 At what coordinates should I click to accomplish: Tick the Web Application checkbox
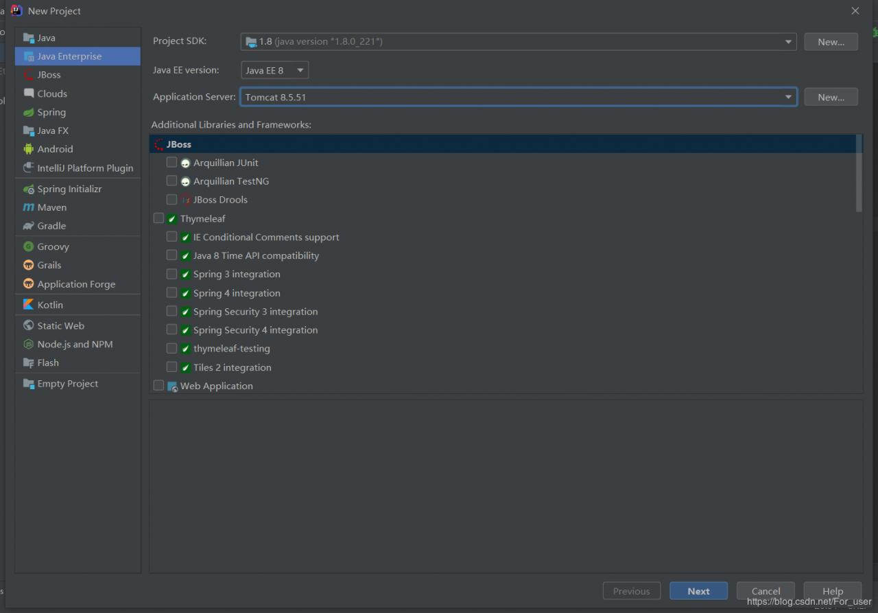[x=158, y=386]
